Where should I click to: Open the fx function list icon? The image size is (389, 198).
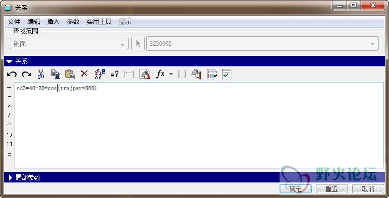pos(160,74)
